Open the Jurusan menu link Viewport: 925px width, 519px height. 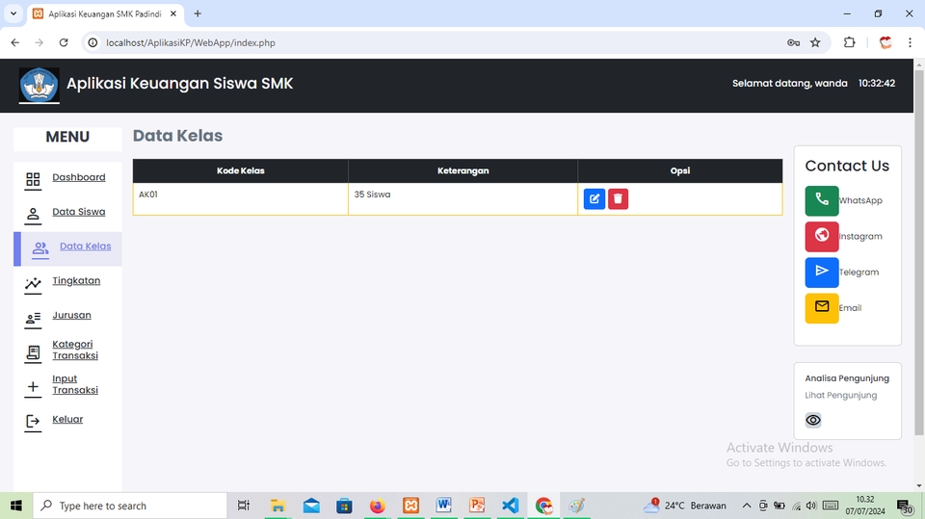tap(71, 315)
